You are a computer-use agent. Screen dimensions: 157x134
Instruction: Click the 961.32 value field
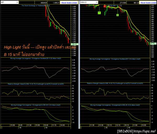[x=133, y=3]
